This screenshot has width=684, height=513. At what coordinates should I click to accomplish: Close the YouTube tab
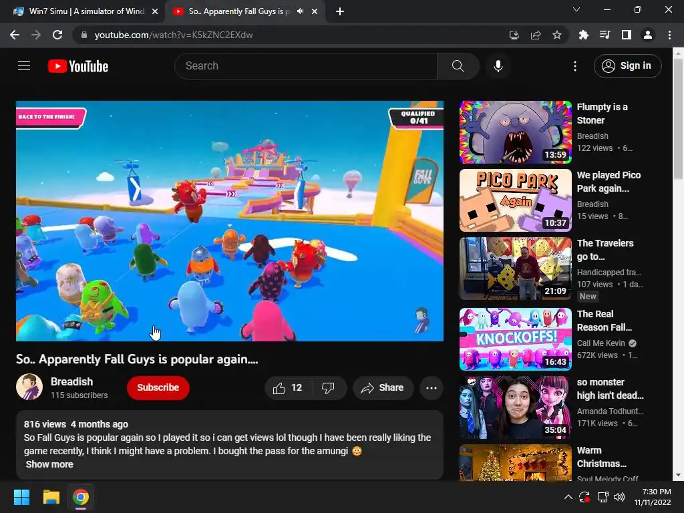tap(315, 11)
